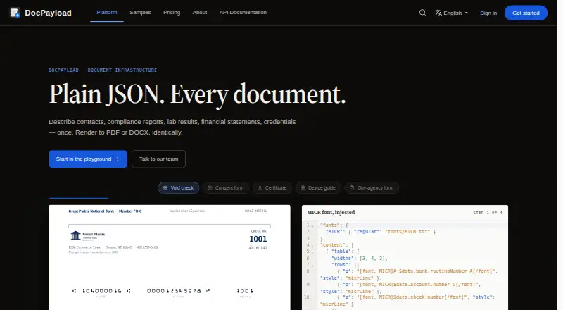Screen dimensions: 563x310
Task: Select the Certificate tab
Action: (x=272, y=187)
